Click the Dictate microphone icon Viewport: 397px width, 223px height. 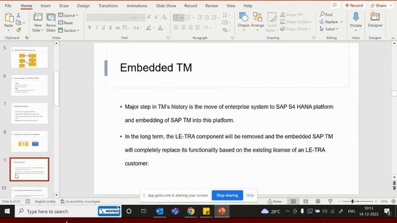(355, 17)
